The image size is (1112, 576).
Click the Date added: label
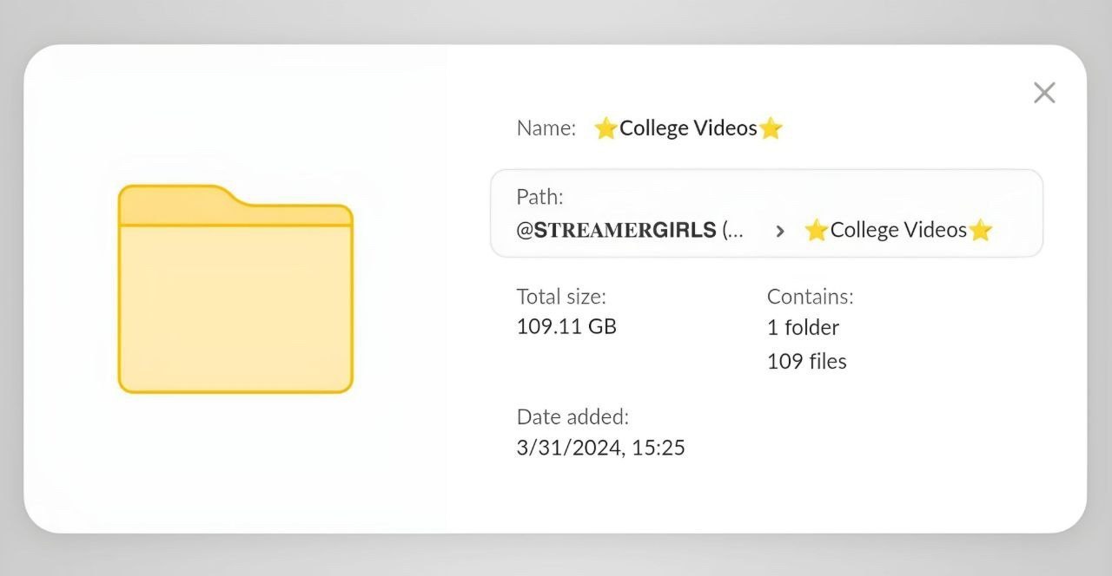(573, 416)
